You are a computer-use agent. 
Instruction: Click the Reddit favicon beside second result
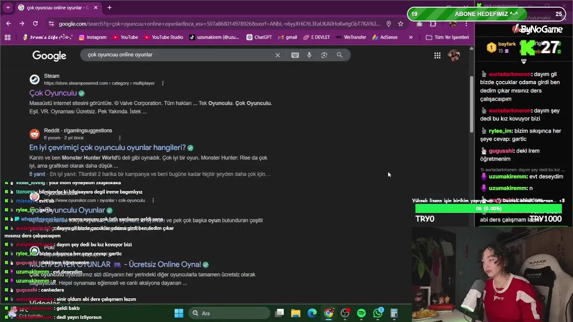pyautogui.click(x=34, y=134)
